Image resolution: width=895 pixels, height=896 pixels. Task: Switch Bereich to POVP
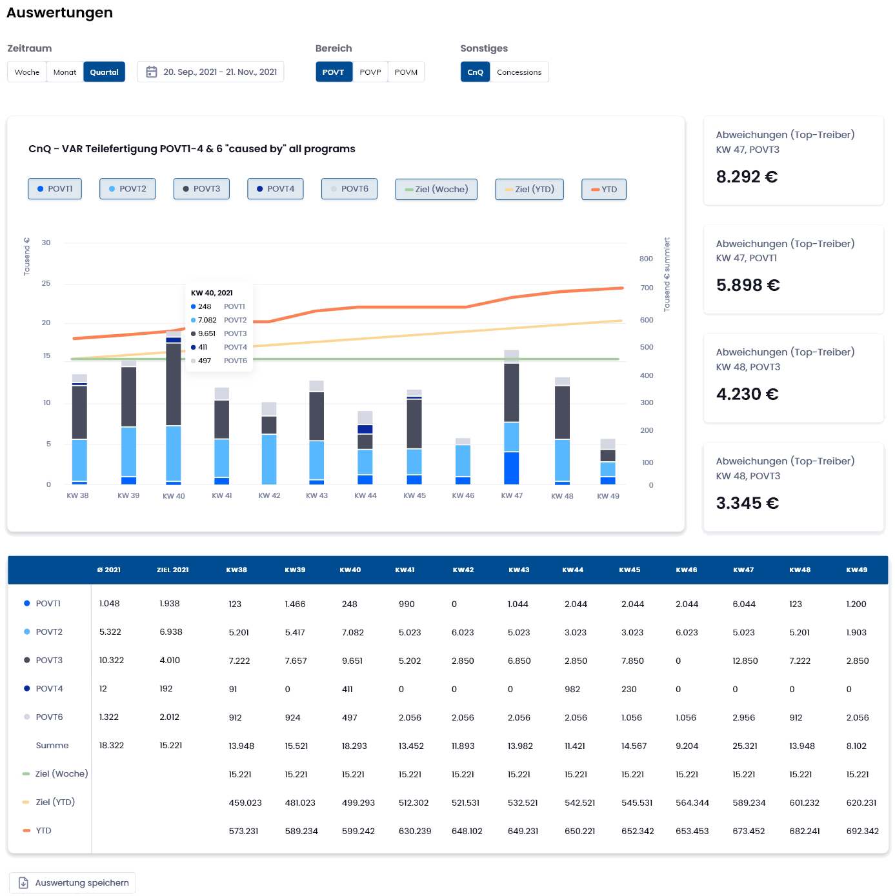pos(370,72)
